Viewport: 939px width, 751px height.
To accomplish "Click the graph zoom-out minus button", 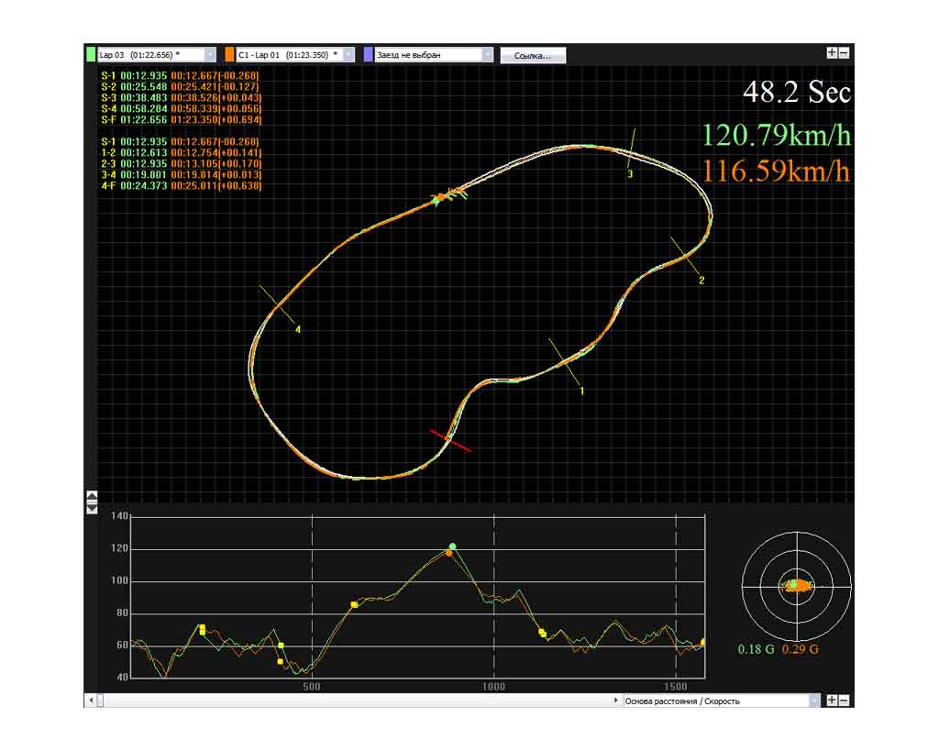I will pyautogui.click(x=844, y=701).
